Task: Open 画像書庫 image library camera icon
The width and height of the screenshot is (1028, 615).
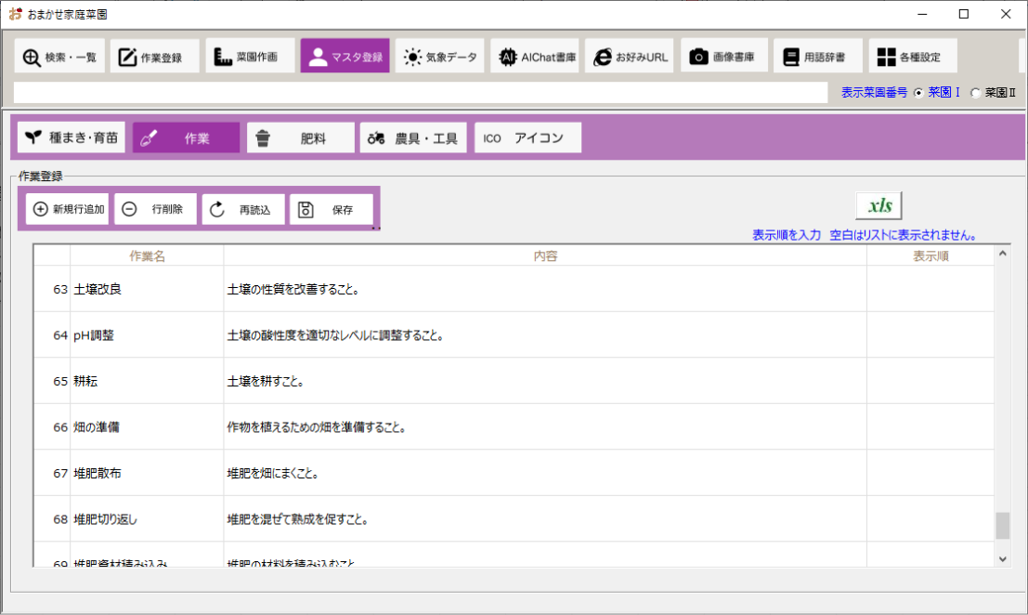Action: [723, 56]
